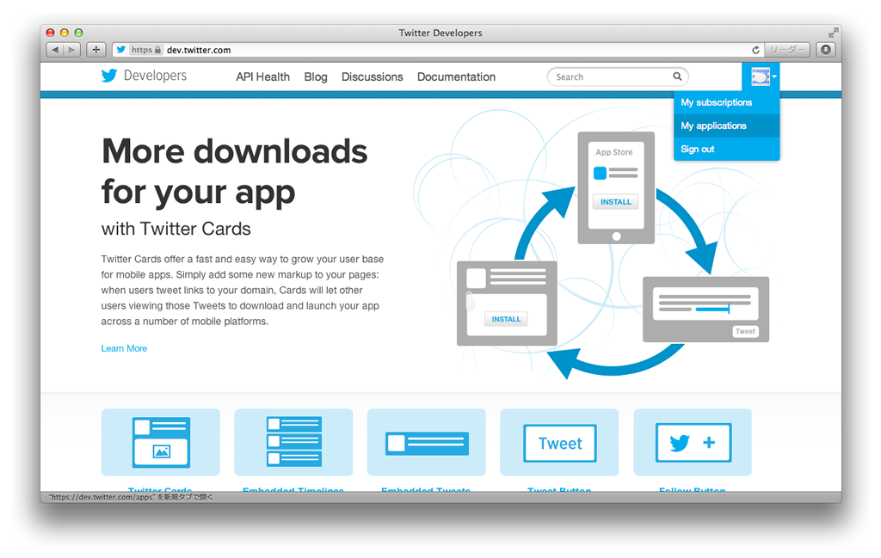Screen dimensions: 881x558
Task: Click inside the Search field
Action: 618,77
